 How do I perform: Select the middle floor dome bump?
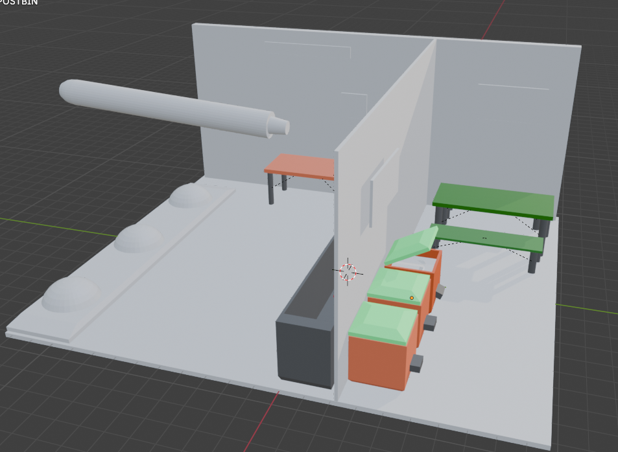139,238
